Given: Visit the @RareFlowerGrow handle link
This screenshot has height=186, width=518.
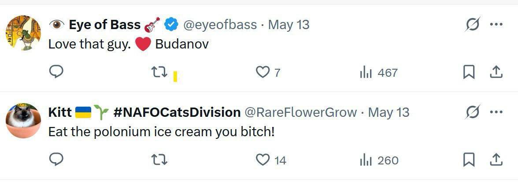Looking at the screenshot, I should [x=300, y=112].
